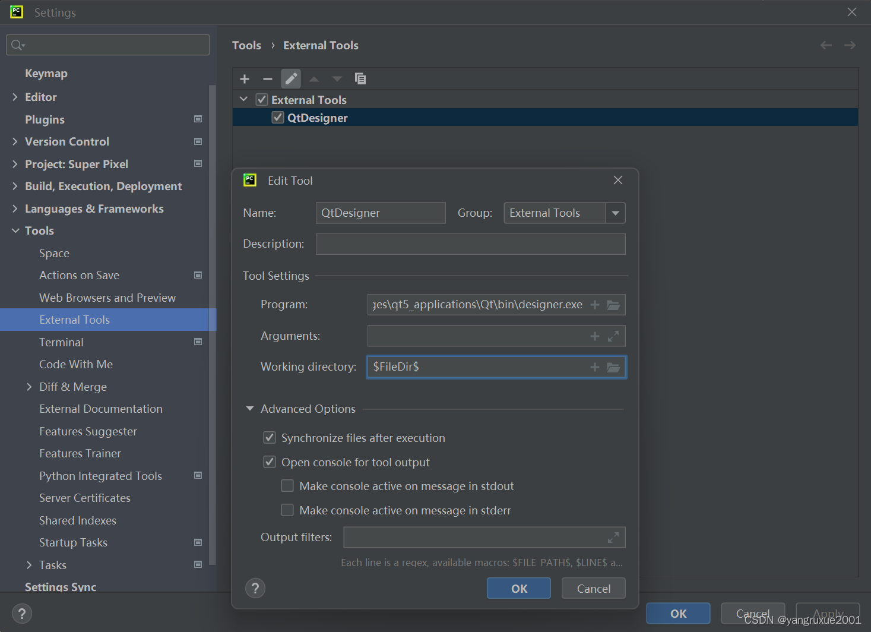Click project-level marker beside Plugins

coord(198,119)
